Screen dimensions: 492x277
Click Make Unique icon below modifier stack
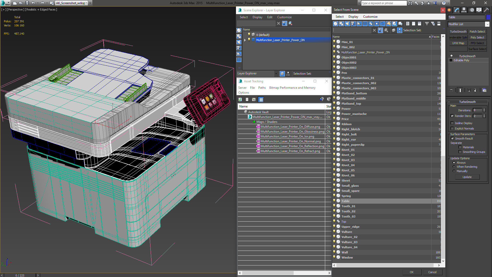[469, 90]
